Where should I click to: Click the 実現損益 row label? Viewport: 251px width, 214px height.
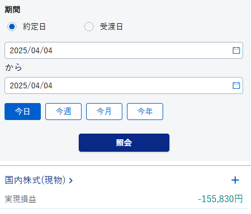tap(20, 199)
